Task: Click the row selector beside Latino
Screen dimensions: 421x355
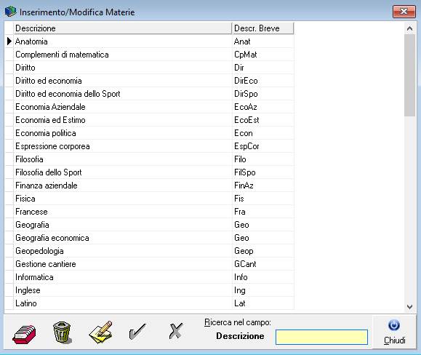Action: tap(9, 303)
